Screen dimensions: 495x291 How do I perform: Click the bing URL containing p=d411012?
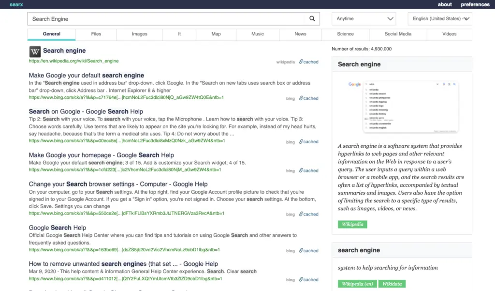(125, 279)
